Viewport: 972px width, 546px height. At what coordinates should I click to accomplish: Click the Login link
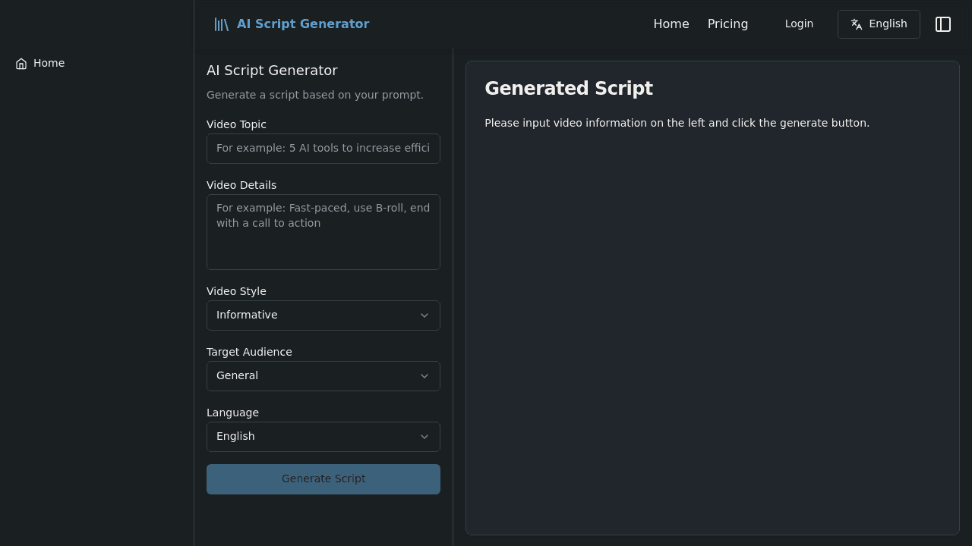pyautogui.click(x=799, y=24)
